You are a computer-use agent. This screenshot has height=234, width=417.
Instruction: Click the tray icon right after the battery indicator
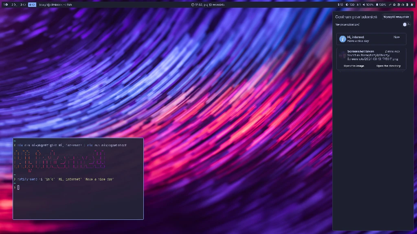(390, 4)
